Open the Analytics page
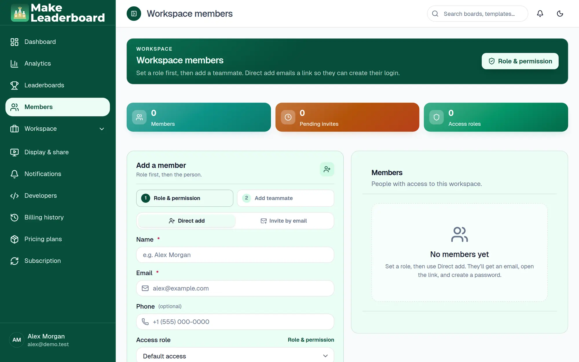 (58, 63)
